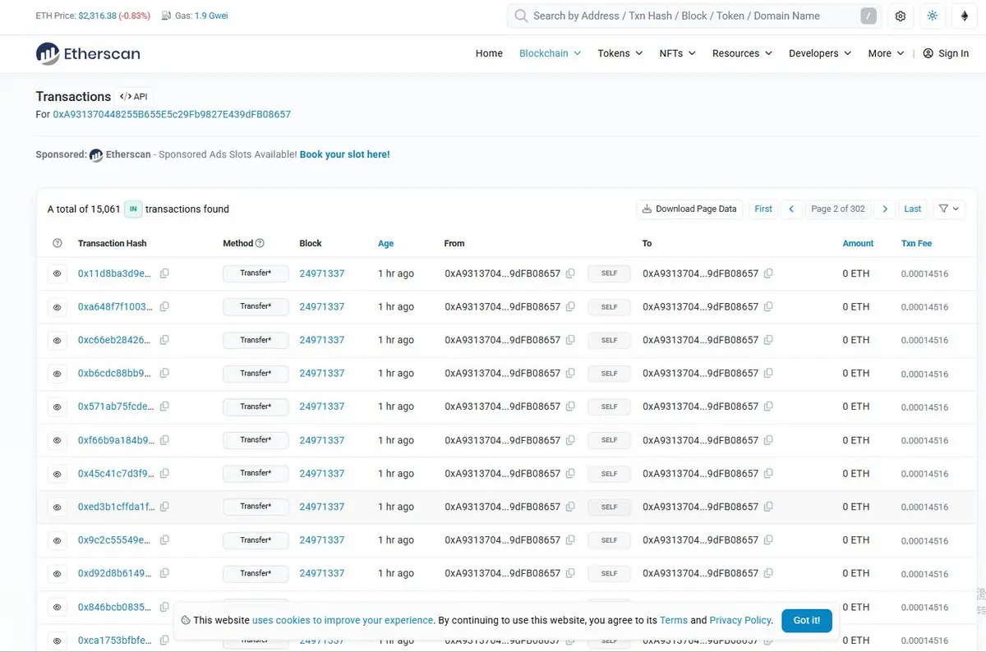Open the filter dropdown
Screen dimensions: 986x652
click(948, 209)
